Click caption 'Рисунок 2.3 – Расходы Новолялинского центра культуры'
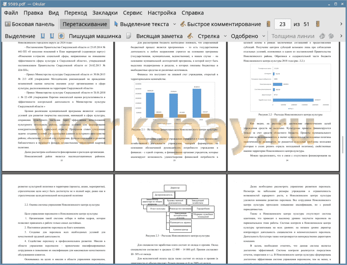347x265 pixels. [x=177, y=236]
